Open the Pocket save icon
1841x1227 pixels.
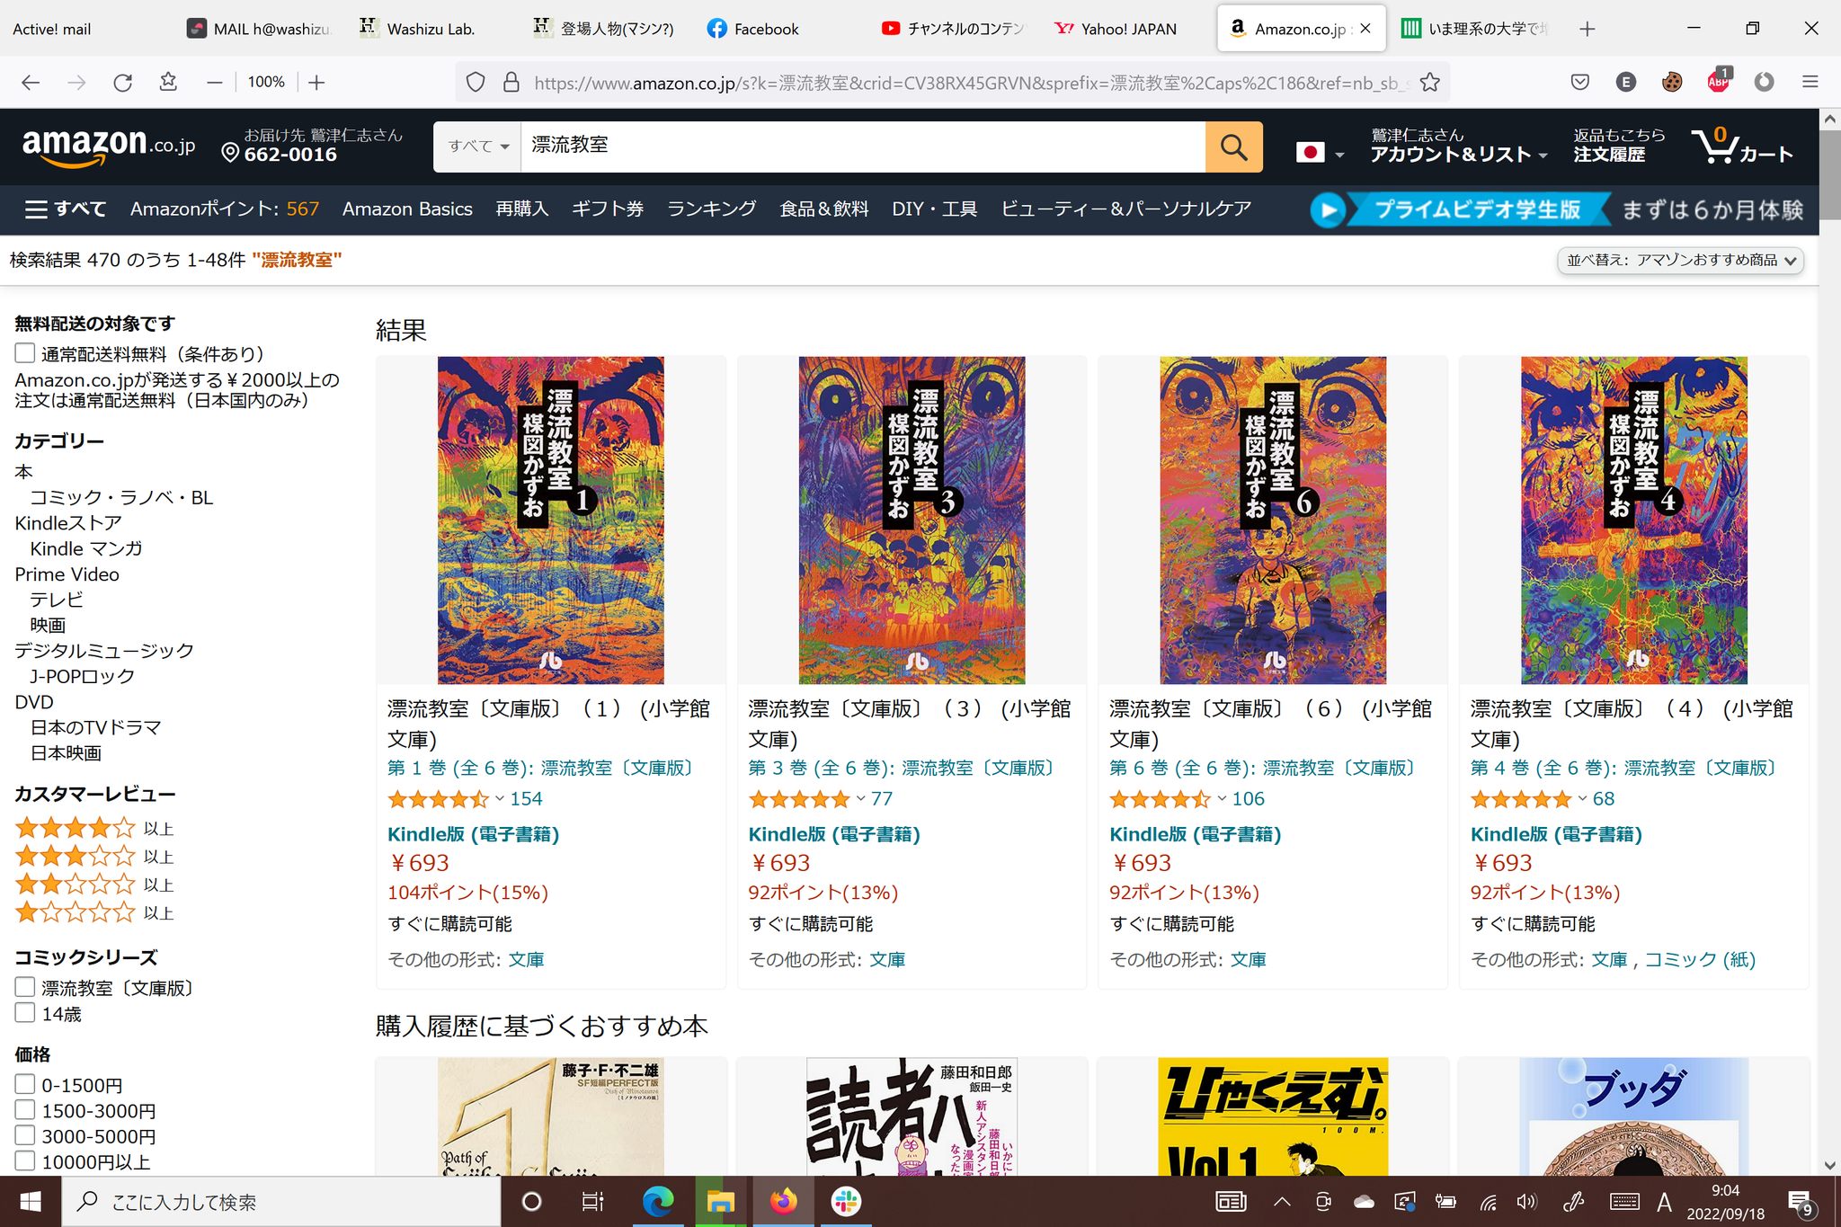coord(1579,83)
